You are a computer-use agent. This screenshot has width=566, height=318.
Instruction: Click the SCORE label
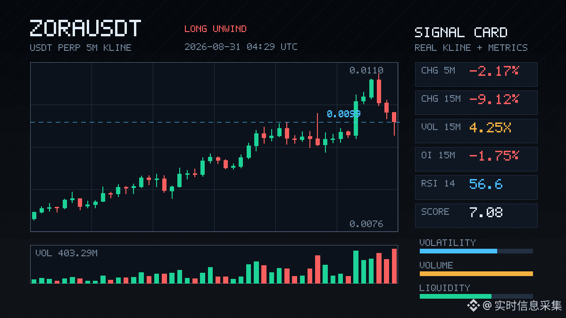coord(435,212)
